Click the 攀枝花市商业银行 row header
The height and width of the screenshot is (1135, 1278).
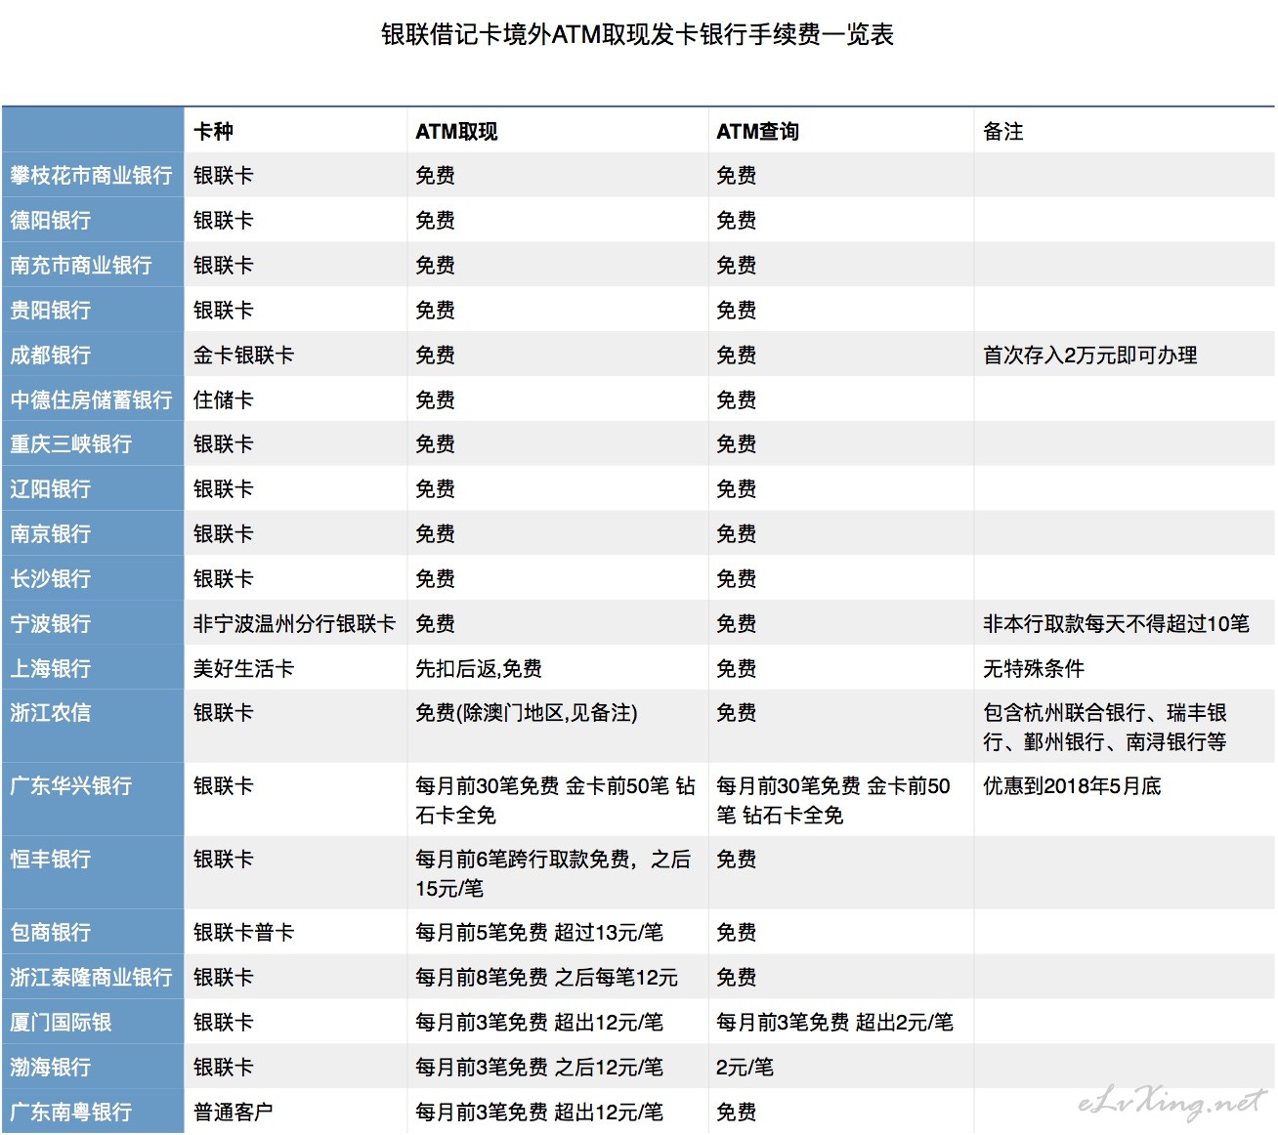tap(92, 176)
